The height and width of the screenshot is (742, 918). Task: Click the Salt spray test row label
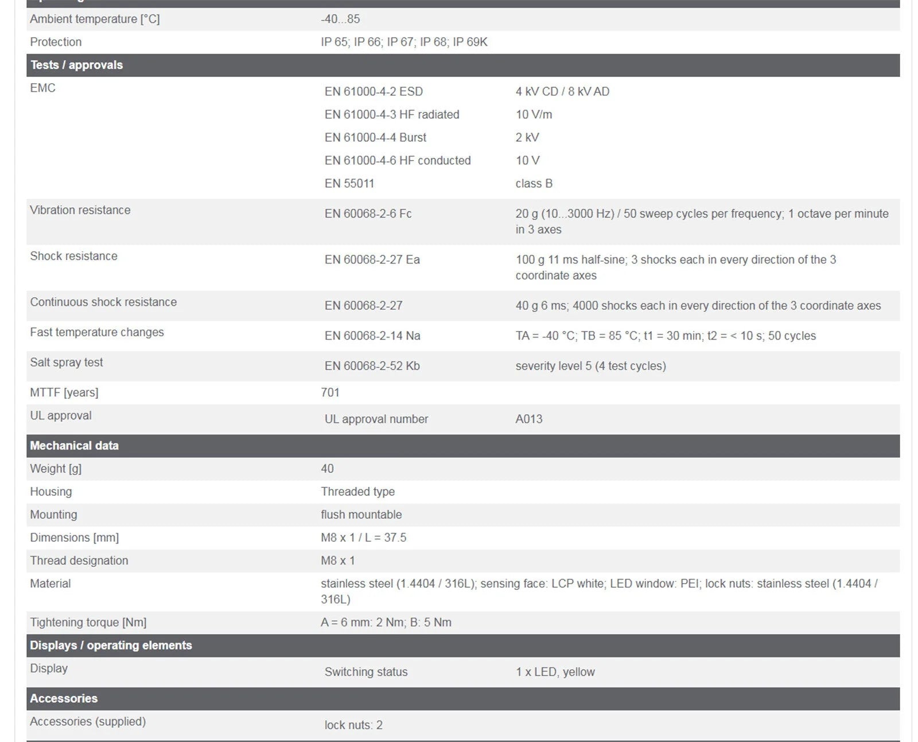pyautogui.click(x=67, y=362)
